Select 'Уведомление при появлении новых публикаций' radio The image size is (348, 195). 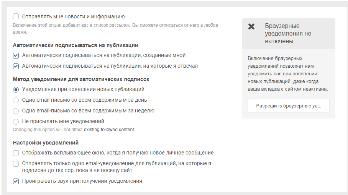[x=16, y=89]
